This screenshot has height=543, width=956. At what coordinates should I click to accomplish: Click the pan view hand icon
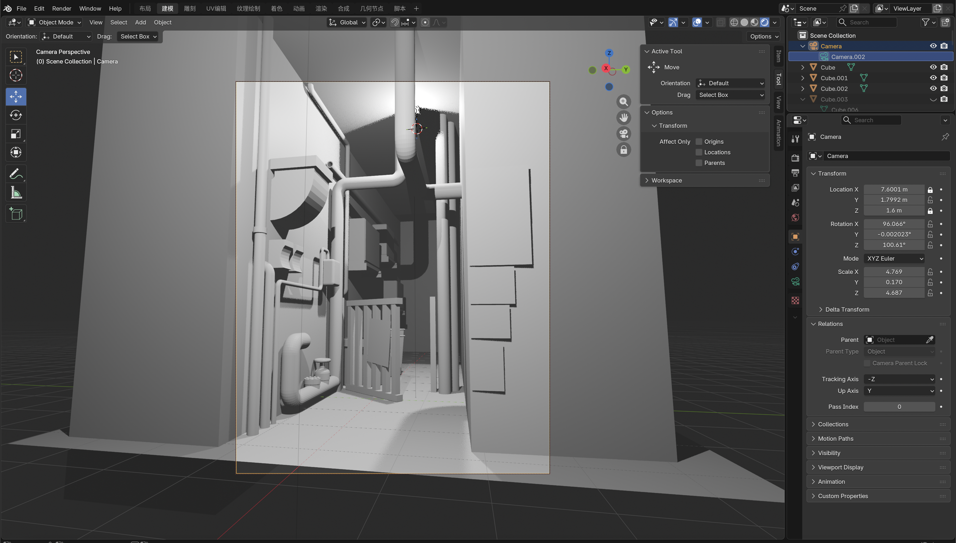(624, 118)
